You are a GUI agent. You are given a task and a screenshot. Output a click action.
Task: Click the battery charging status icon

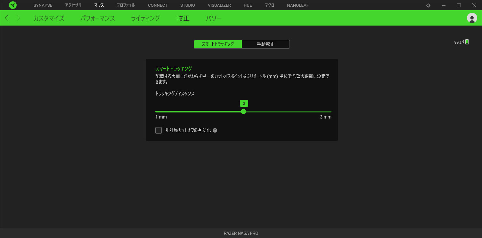[x=465, y=42]
